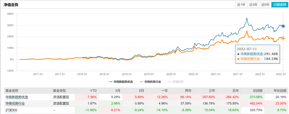Viewport: 289px width, 114px height.
Task: Click the 333.73% total return cell
Action: (x=253, y=110)
